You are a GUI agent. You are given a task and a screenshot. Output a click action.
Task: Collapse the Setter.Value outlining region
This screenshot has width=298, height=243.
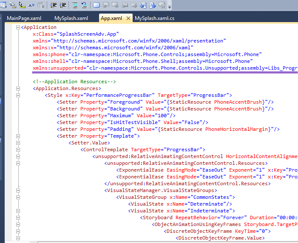pos(18,143)
